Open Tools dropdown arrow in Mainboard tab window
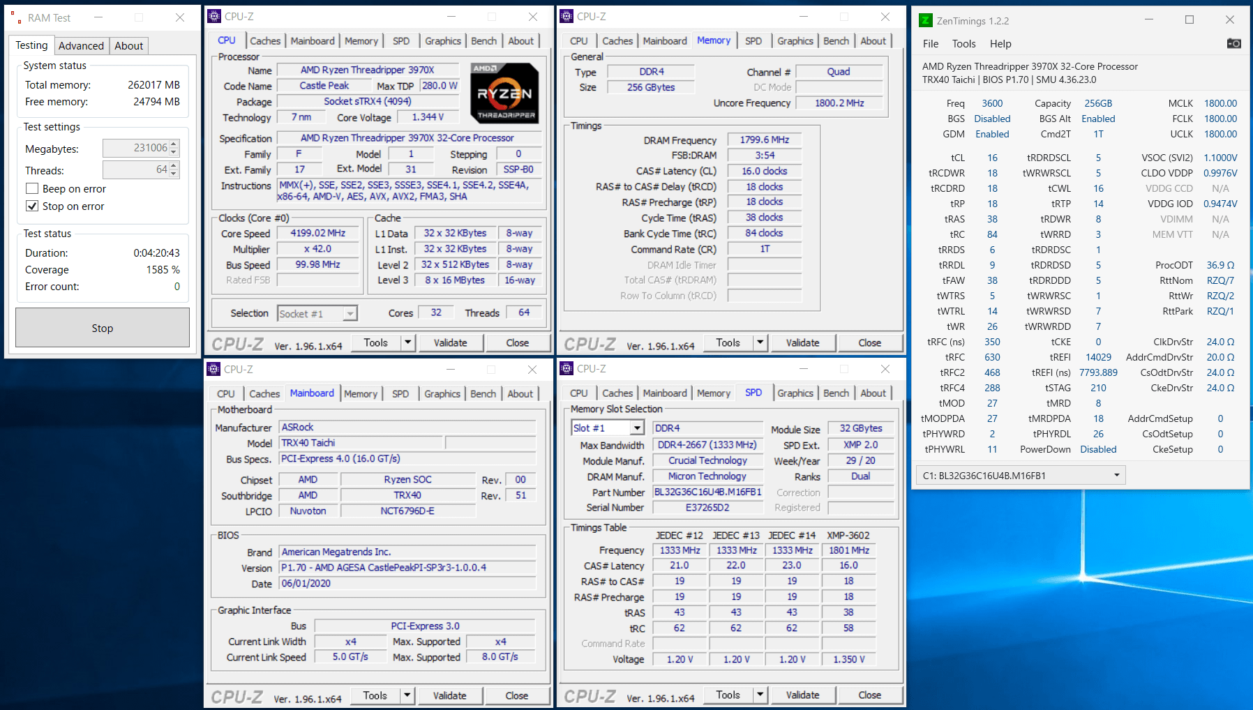1253x710 pixels. point(407,695)
